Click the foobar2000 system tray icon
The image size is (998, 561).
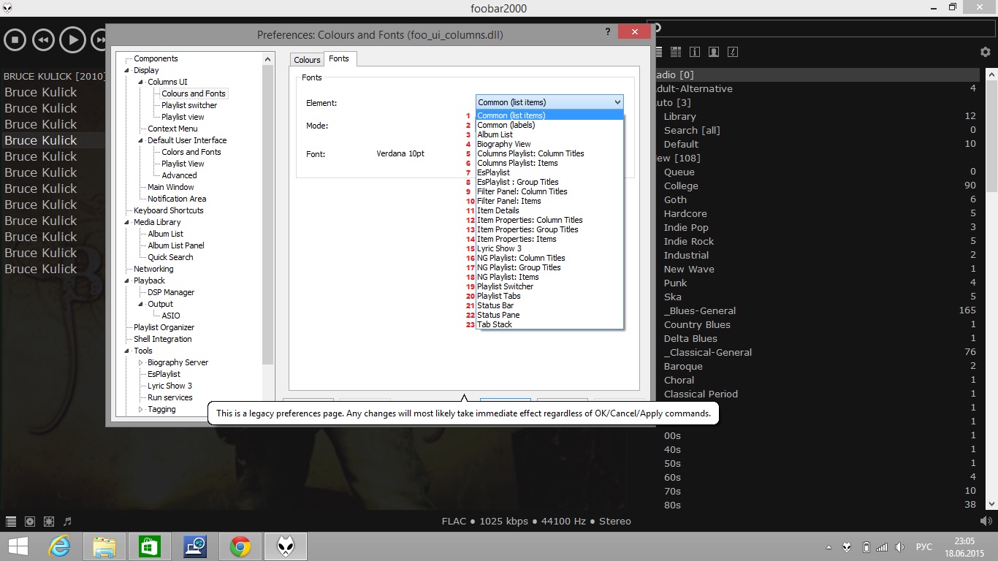[847, 547]
